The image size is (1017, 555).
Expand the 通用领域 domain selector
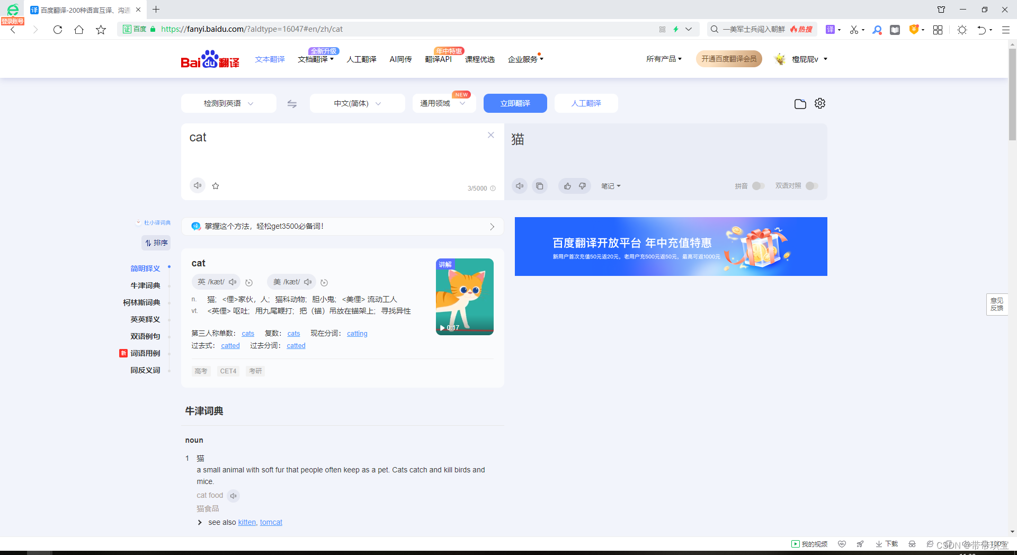(x=444, y=103)
